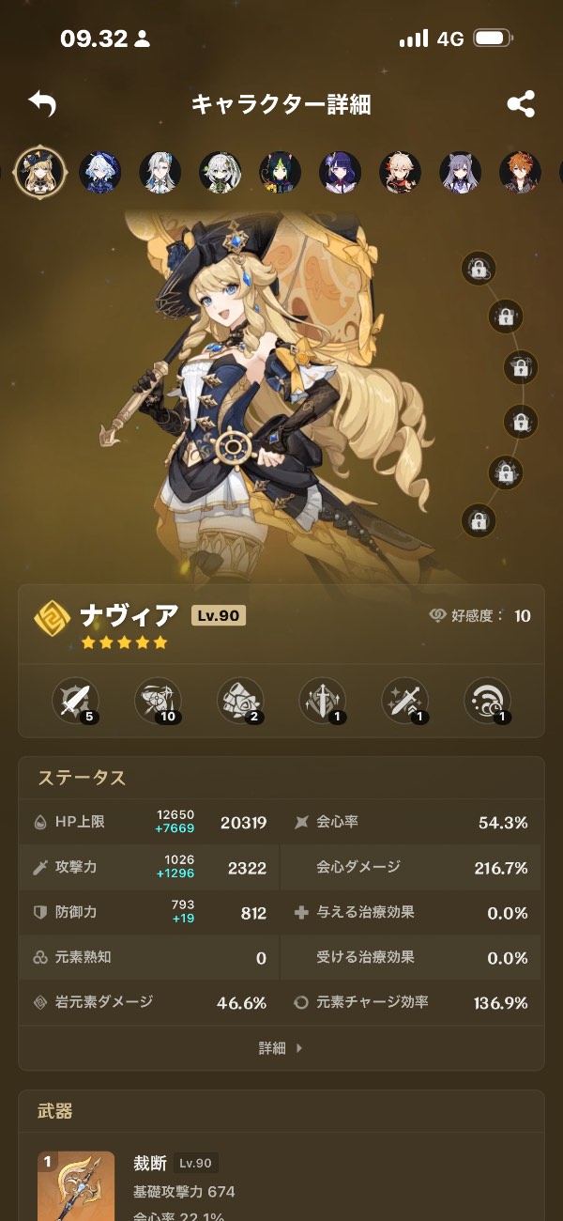This screenshot has width=563, height=1221.
Task: Select elemental skill talent icon level 10
Action: [x=158, y=701]
